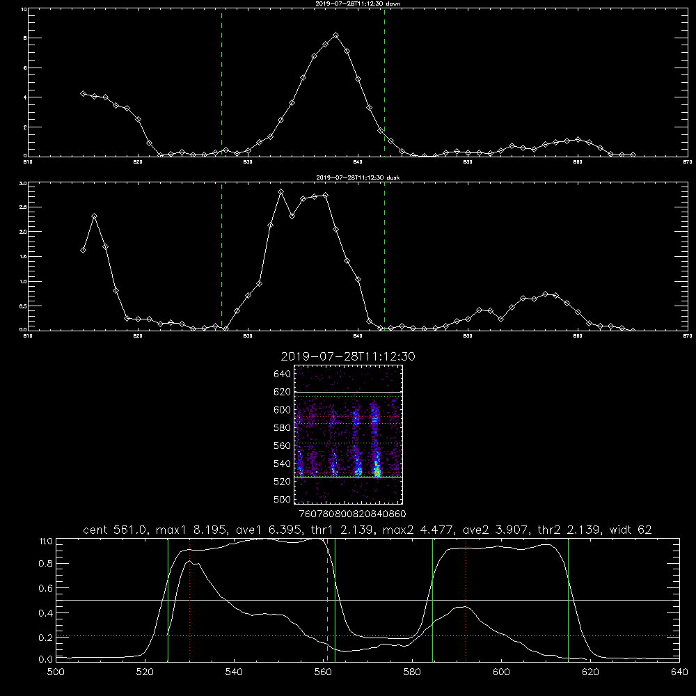Click the '0.2' label on the bottom plot y-axis
The height and width of the screenshot is (696, 696).
tap(46, 638)
